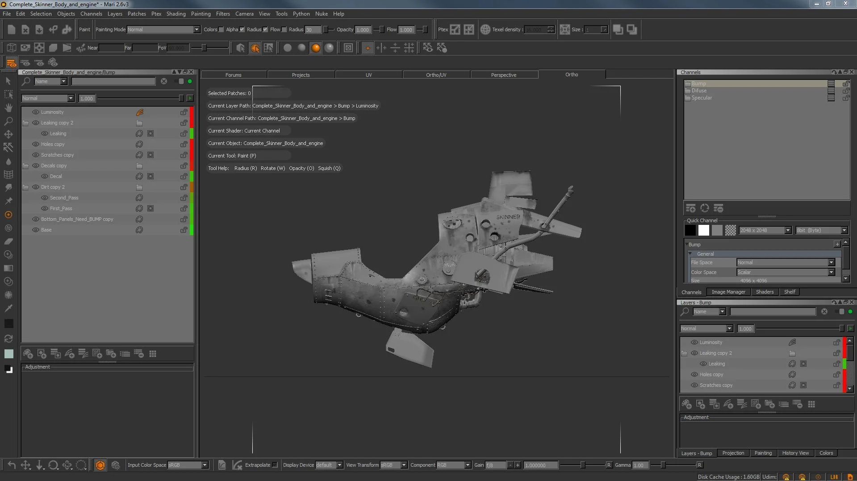The image size is (857, 481).
Task: Remove layer with minus icon in left panel
Action: [x=139, y=354]
